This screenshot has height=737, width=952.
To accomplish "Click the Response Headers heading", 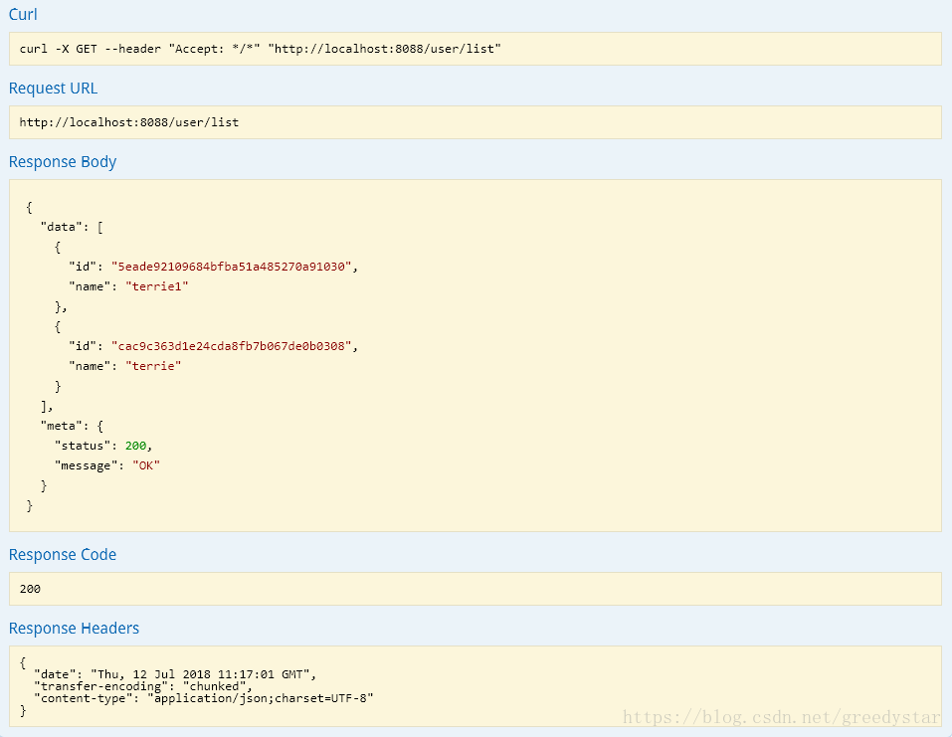I will pyautogui.click(x=74, y=628).
